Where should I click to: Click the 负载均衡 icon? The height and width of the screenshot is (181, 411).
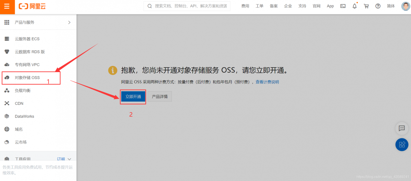(7, 91)
